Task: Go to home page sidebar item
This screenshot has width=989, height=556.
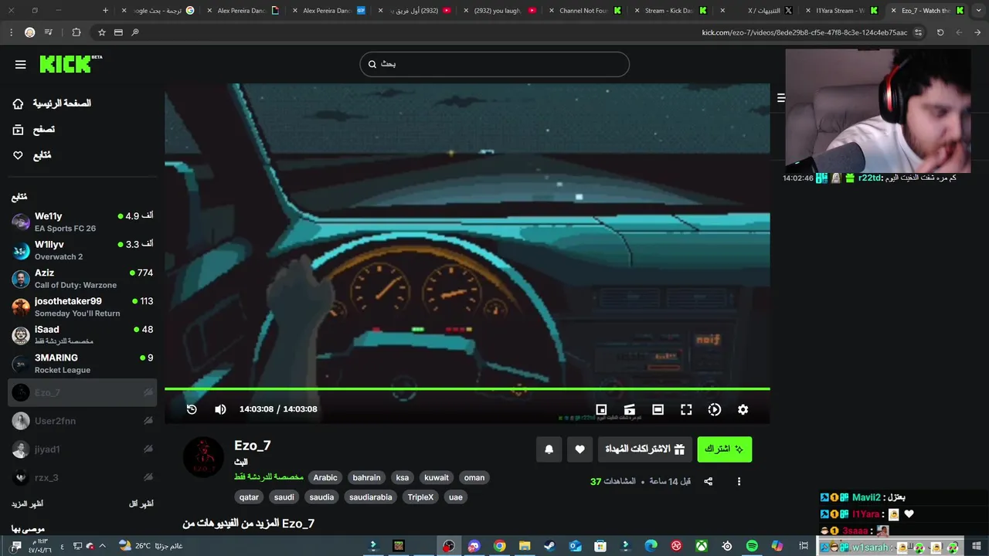Action: point(52,103)
